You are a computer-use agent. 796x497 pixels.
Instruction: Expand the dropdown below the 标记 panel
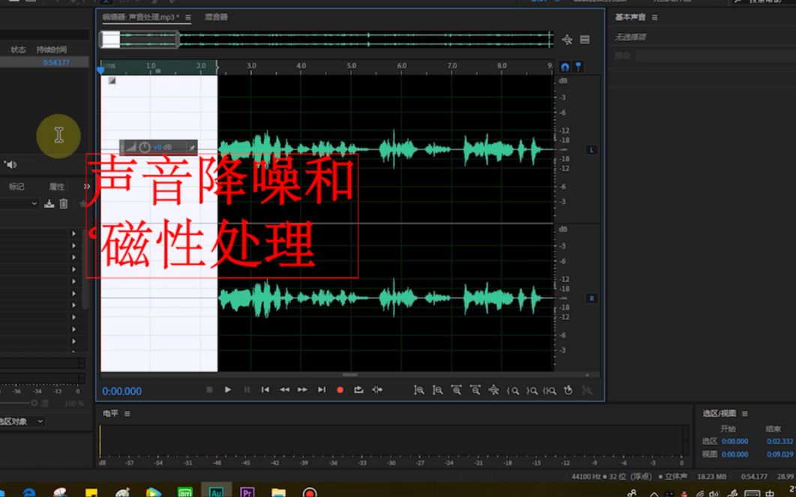pyautogui.click(x=34, y=203)
